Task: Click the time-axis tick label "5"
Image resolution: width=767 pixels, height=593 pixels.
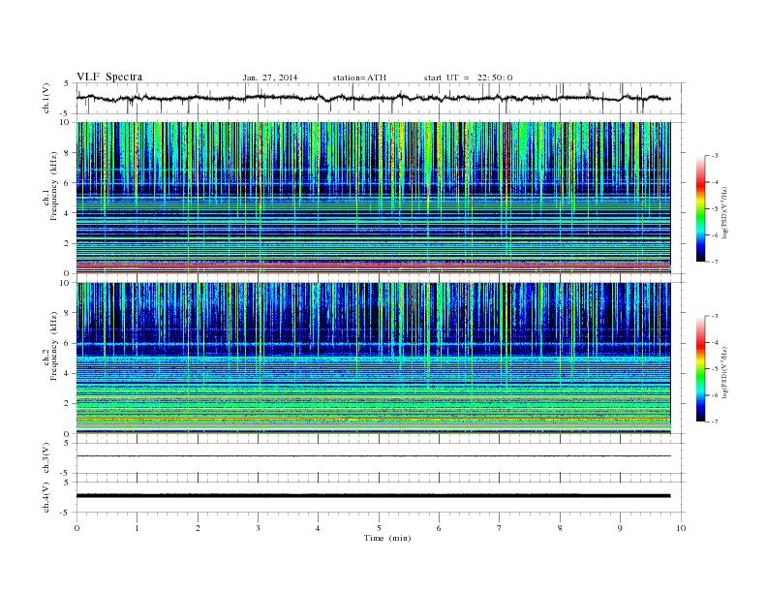Action: (x=379, y=528)
